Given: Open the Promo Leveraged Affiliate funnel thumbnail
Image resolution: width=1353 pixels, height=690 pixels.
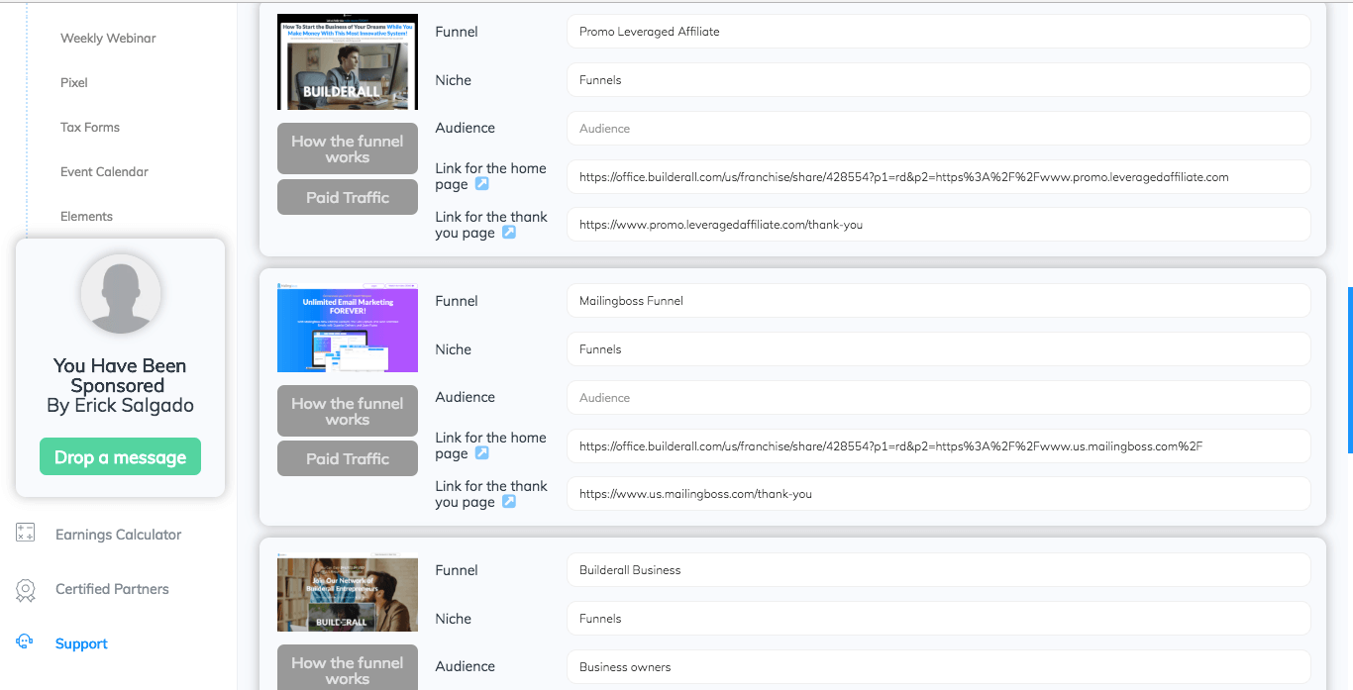Looking at the screenshot, I should click(x=348, y=61).
